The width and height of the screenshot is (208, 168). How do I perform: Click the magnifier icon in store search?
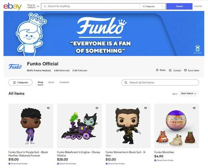point(126,82)
